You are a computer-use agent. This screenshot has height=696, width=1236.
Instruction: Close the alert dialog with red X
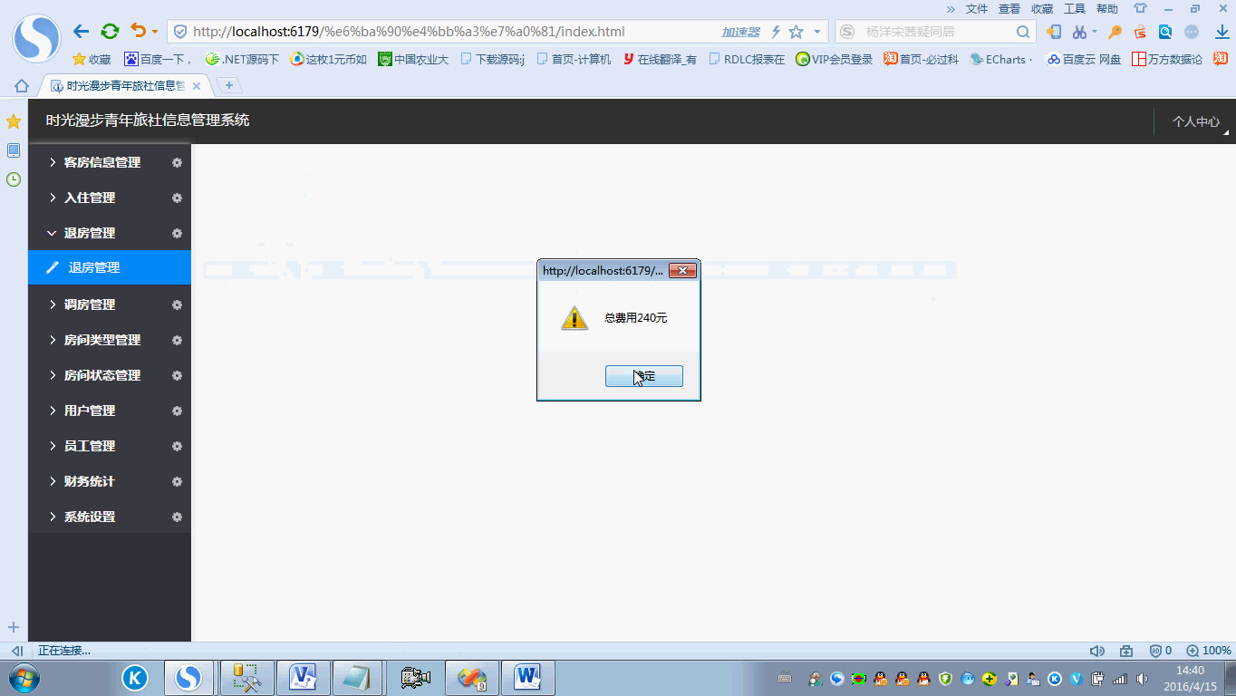[x=682, y=270]
